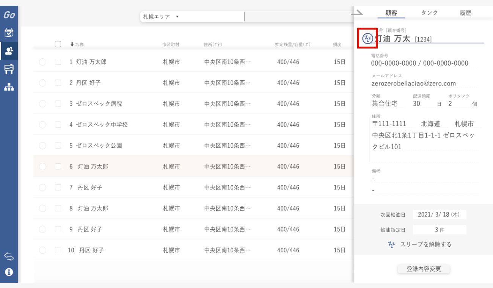This screenshot has width=493, height=288.
Task: Click the name 灯油 万太郎 in row 8
Action: (93, 208)
